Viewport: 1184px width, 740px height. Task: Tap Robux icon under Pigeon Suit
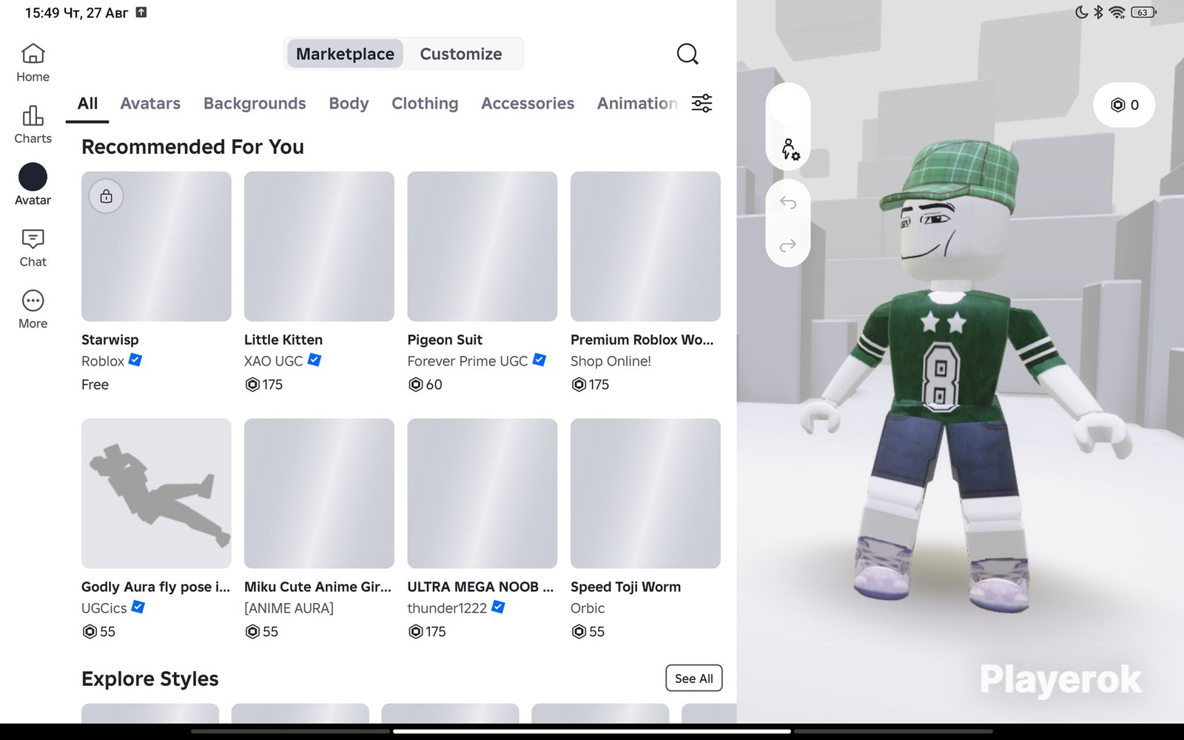click(415, 385)
